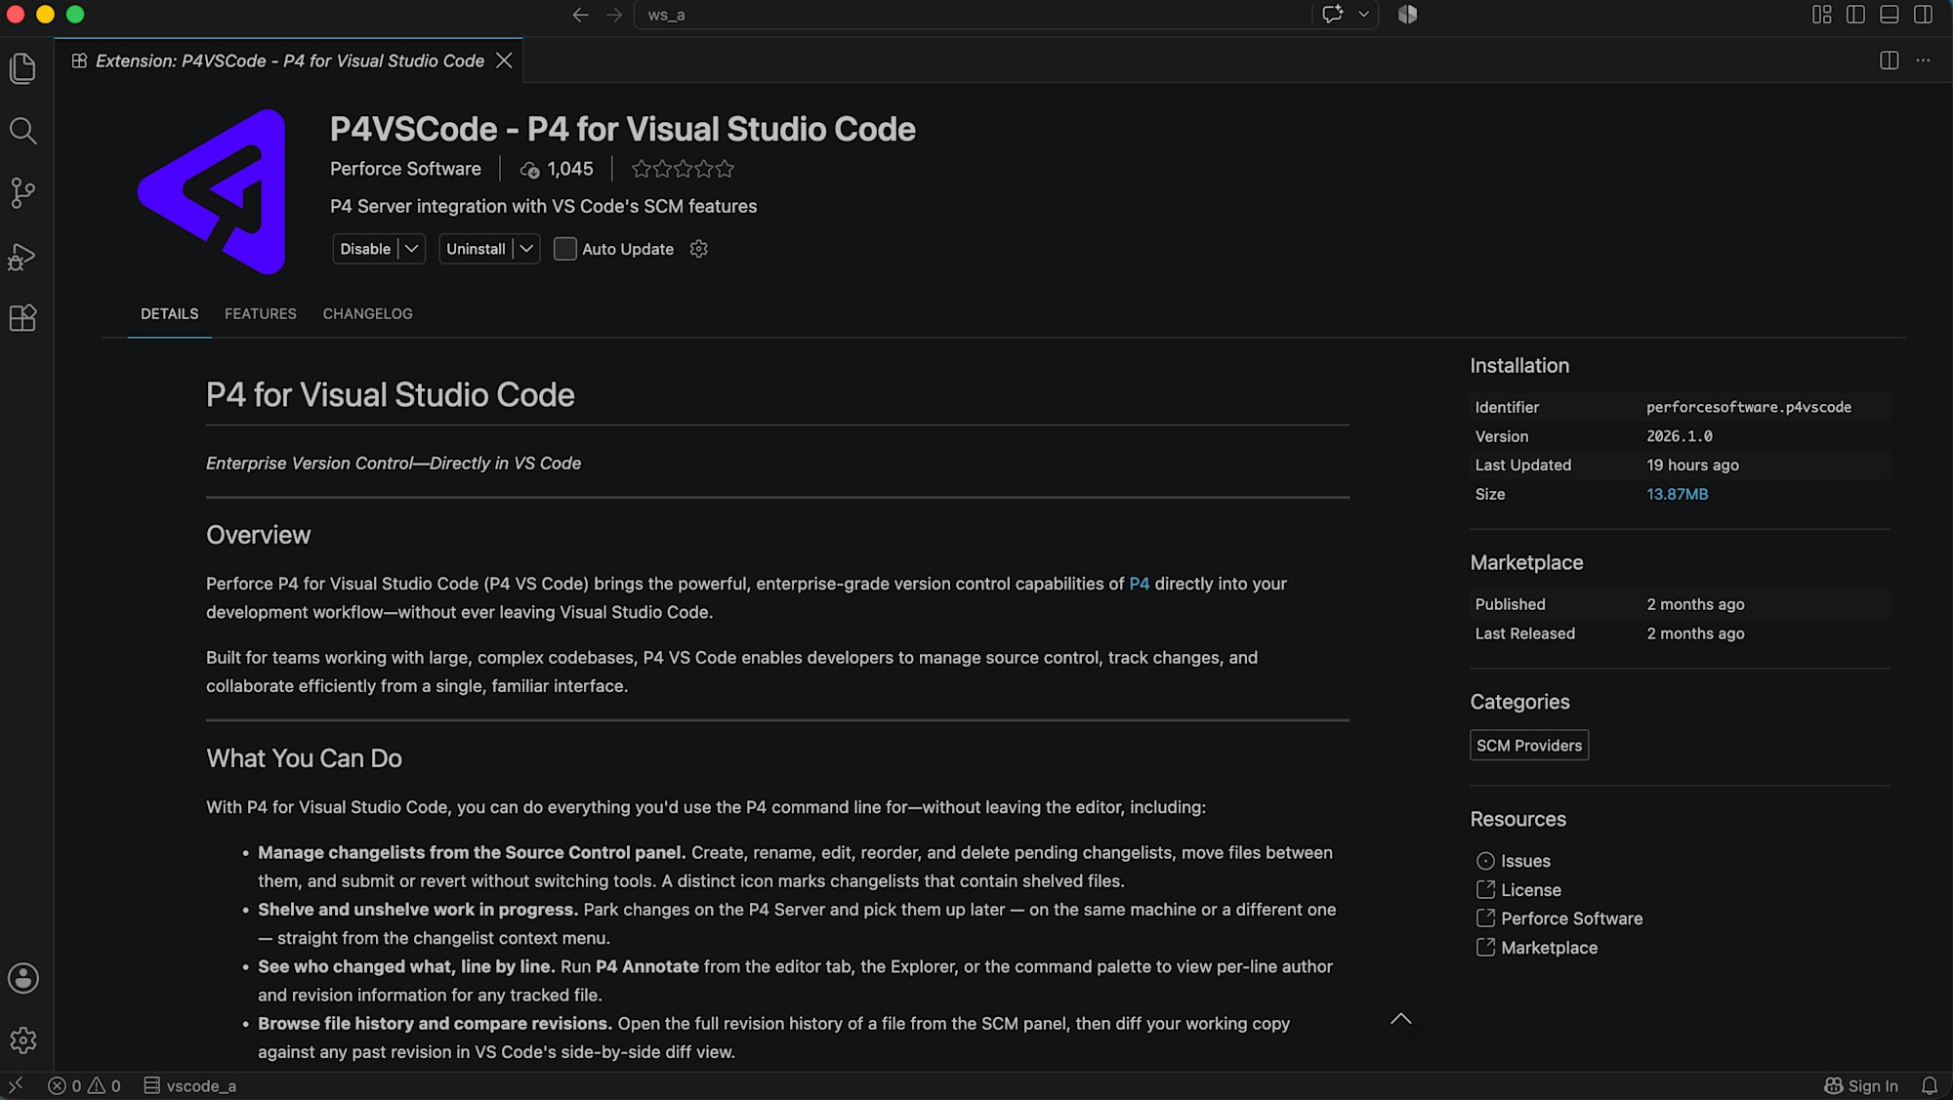This screenshot has height=1100, width=1953.
Task: Click the agent shield icon in title bar
Action: pos(1407,15)
